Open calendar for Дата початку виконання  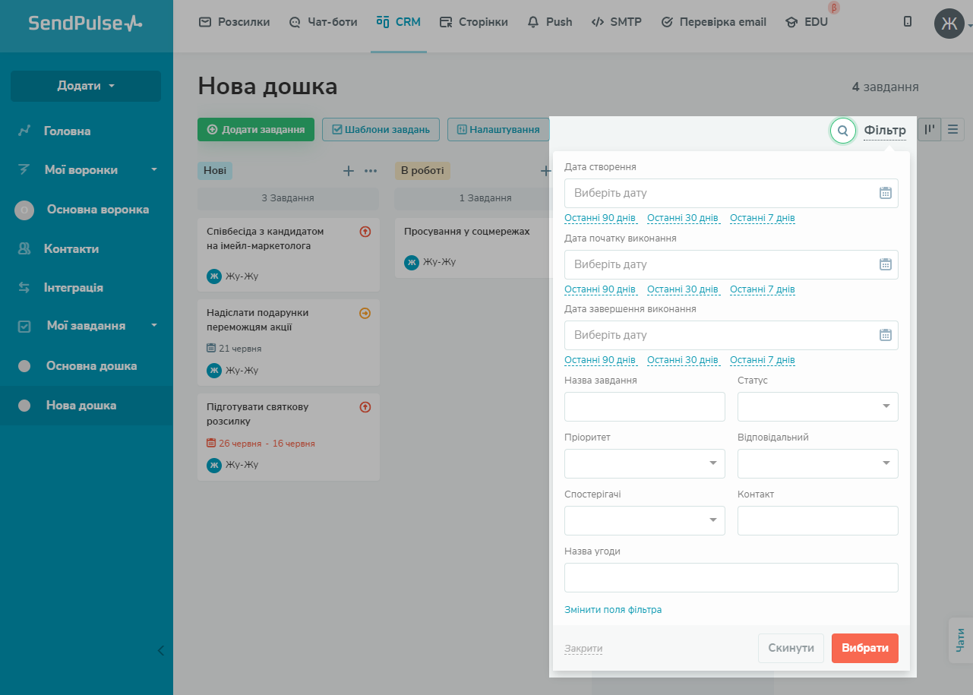885,264
